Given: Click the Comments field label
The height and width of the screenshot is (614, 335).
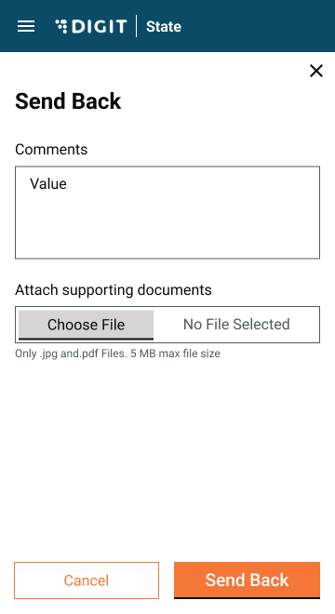Looking at the screenshot, I should 51,149.
